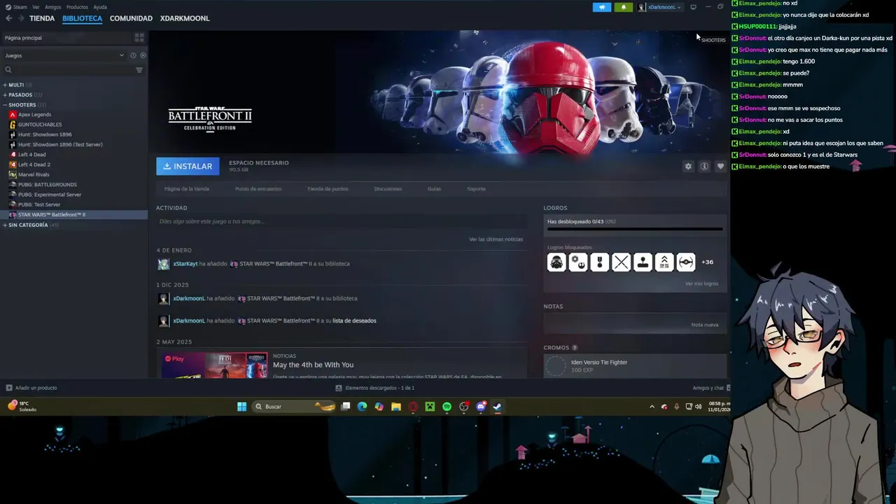Select Left 4 Dead 2 in the list

[x=34, y=164]
